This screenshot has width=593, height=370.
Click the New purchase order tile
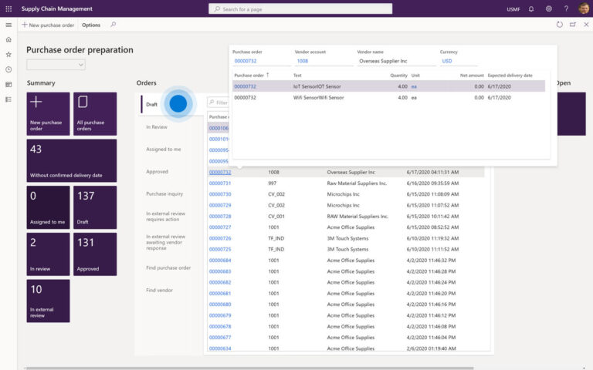pyautogui.click(x=48, y=113)
